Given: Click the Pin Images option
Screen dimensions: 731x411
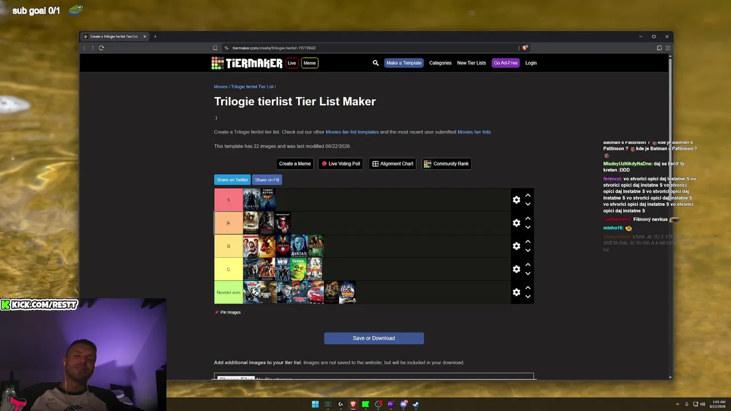Looking at the screenshot, I should point(227,312).
